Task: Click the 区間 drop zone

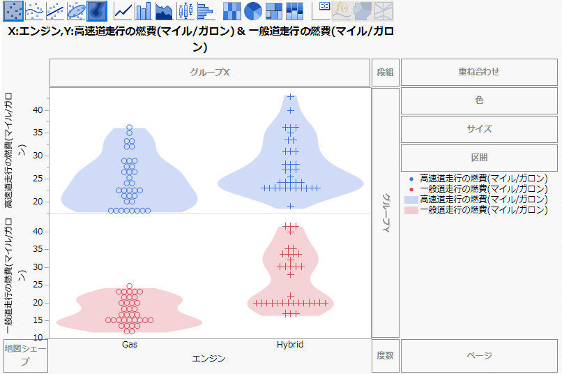Action: tap(479, 158)
